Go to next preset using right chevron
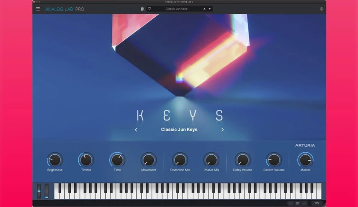The image size is (358, 207). [223, 130]
